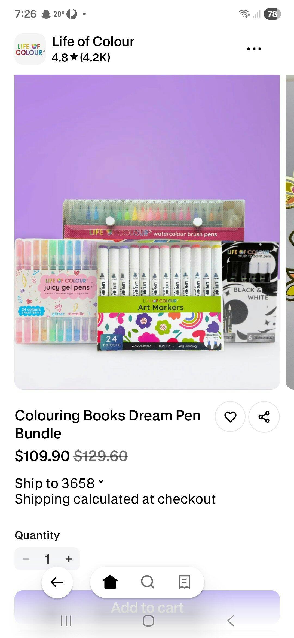Open the Life of Colour store name
This screenshot has height=638, width=294.
pos(93,41)
